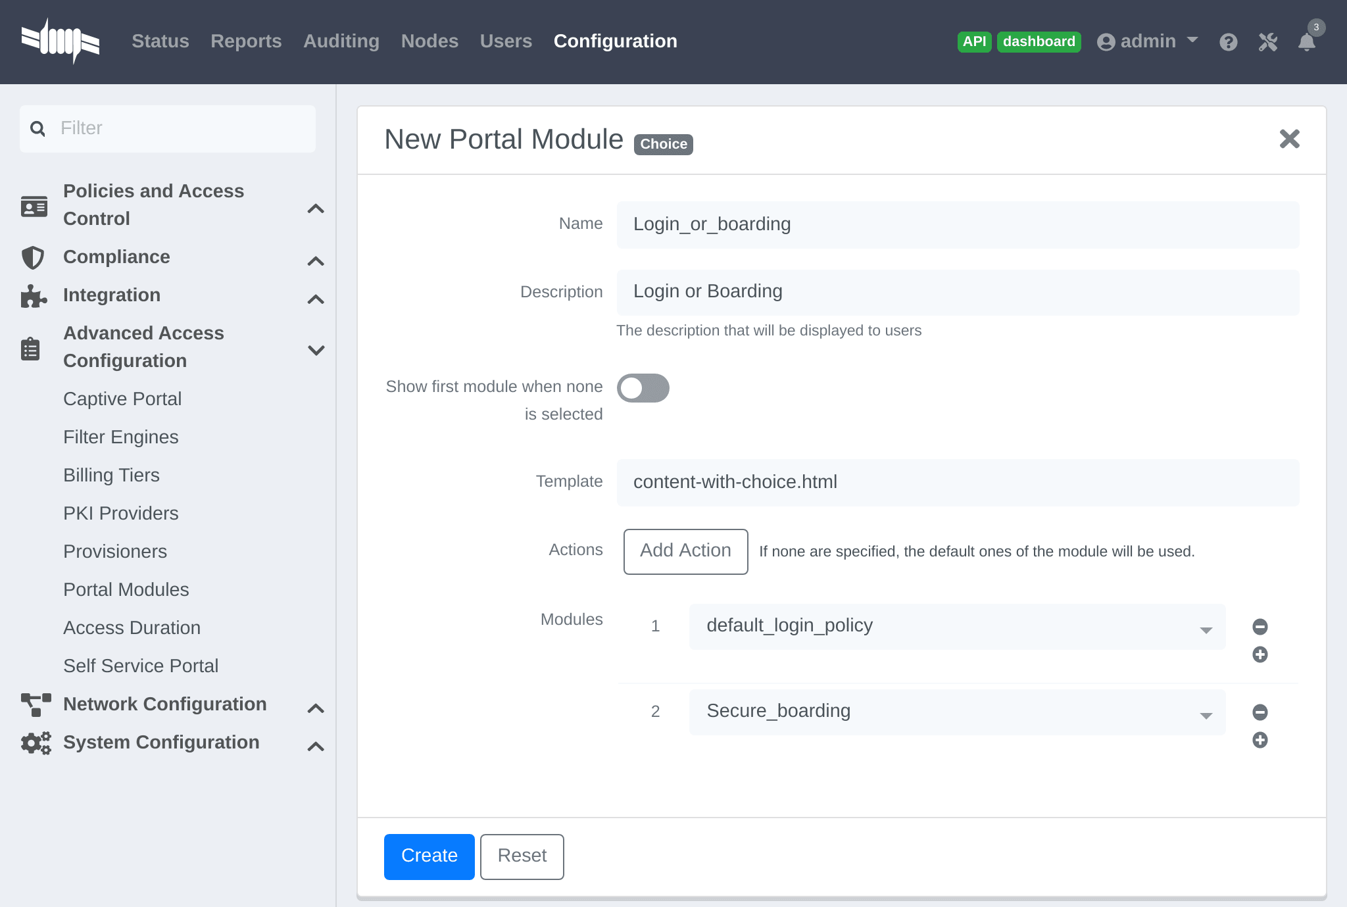Open the default_login_policy module dropdown

coord(957,627)
